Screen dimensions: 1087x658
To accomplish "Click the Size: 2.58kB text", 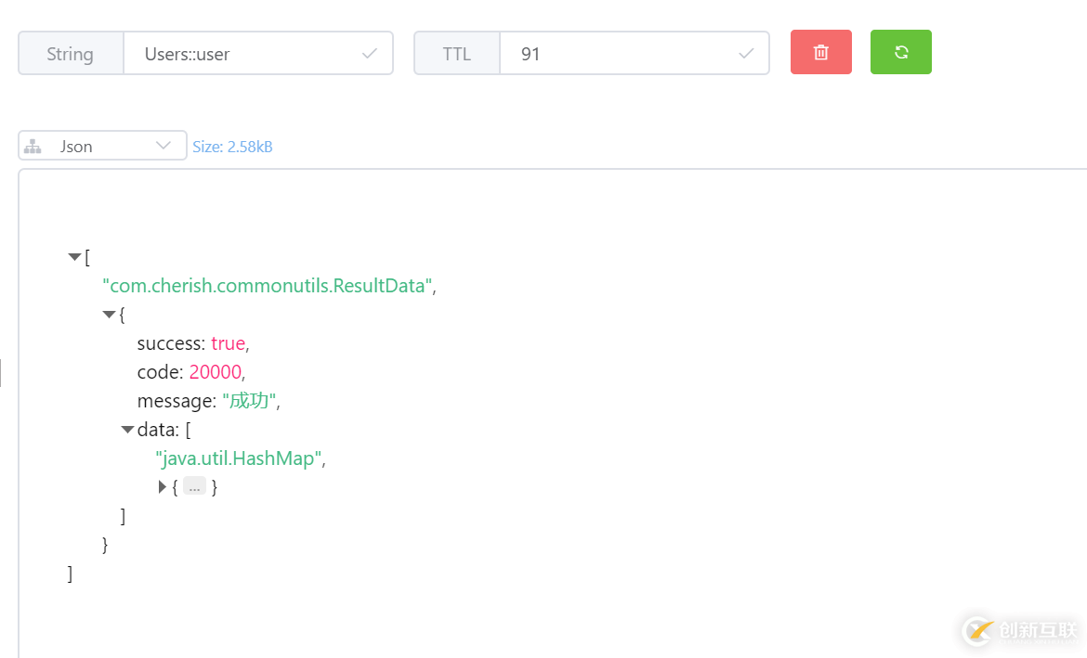I will coord(232,147).
